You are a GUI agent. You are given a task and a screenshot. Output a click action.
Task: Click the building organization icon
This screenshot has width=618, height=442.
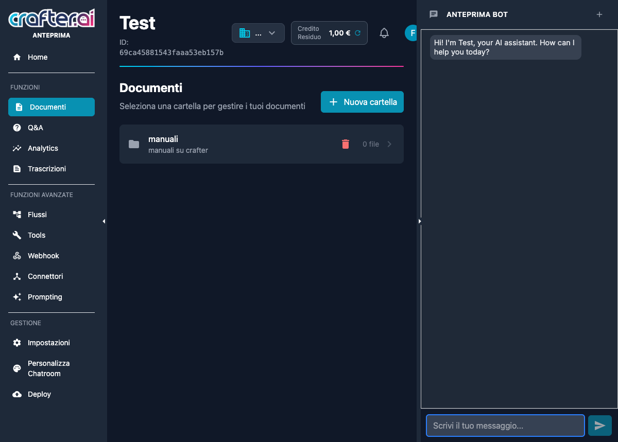pos(245,33)
